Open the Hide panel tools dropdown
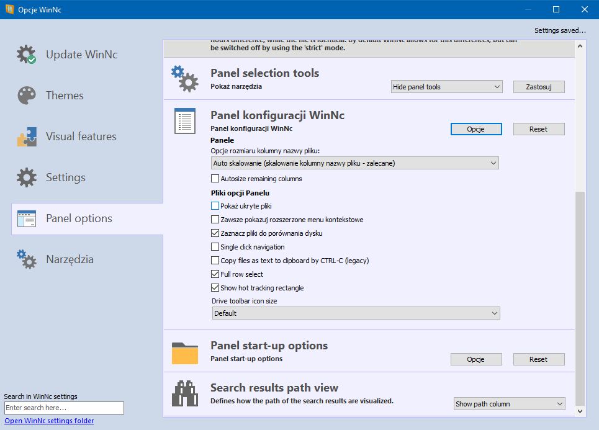The width and height of the screenshot is (599, 430). click(x=446, y=87)
